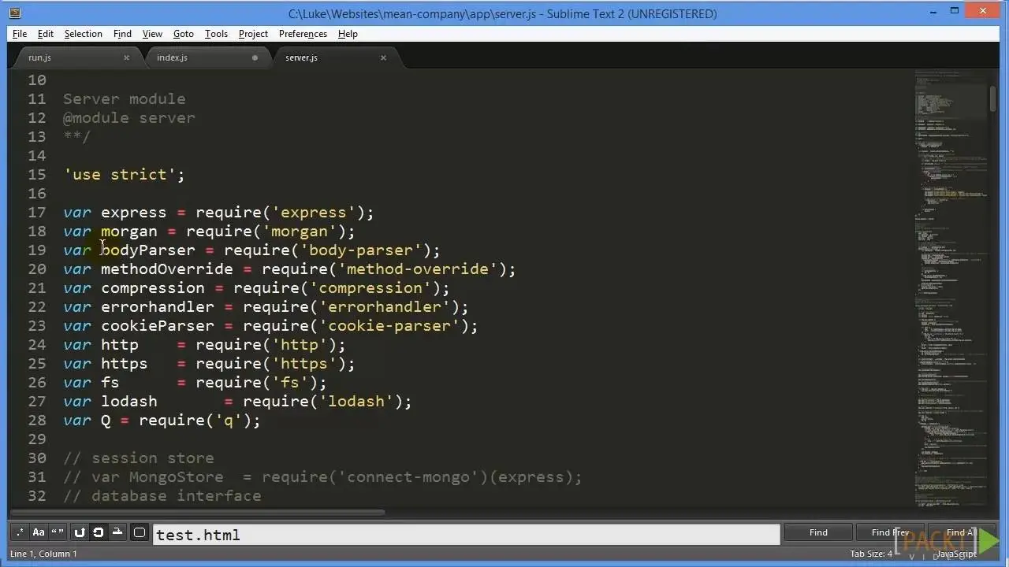
Task: Toggle case sensitive search (Aa)
Action: 39,532
